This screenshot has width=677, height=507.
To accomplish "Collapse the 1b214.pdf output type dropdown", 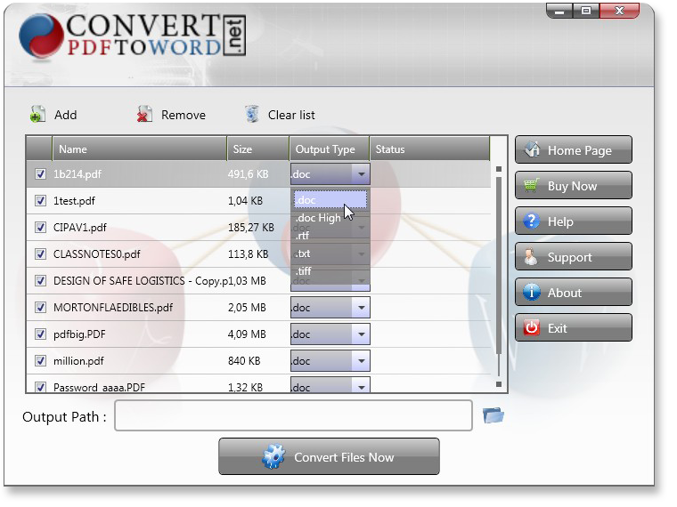I will (361, 174).
